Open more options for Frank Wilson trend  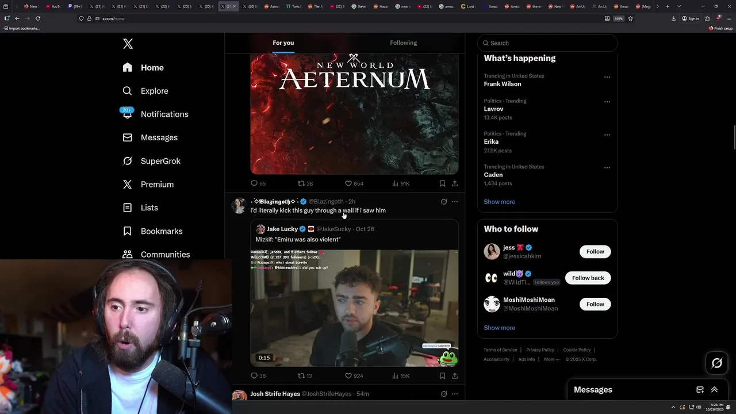pyautogui.click(x=607, y=77)
